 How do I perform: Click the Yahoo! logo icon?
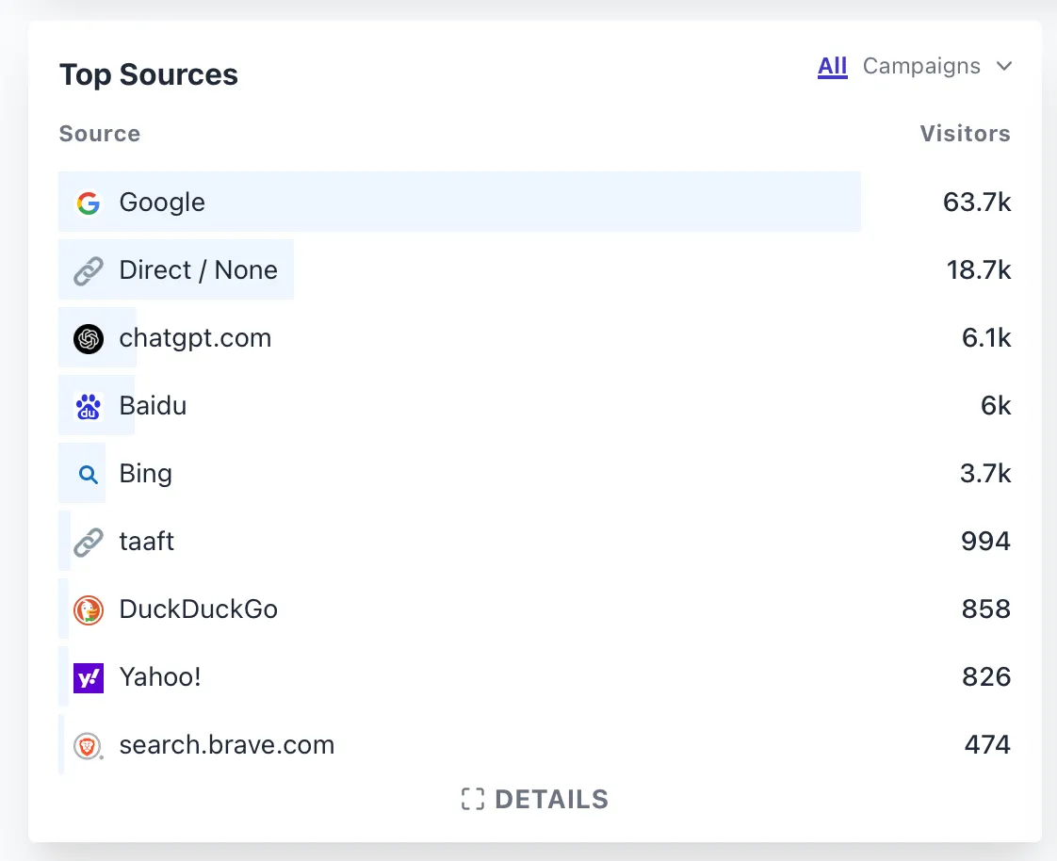89,677
